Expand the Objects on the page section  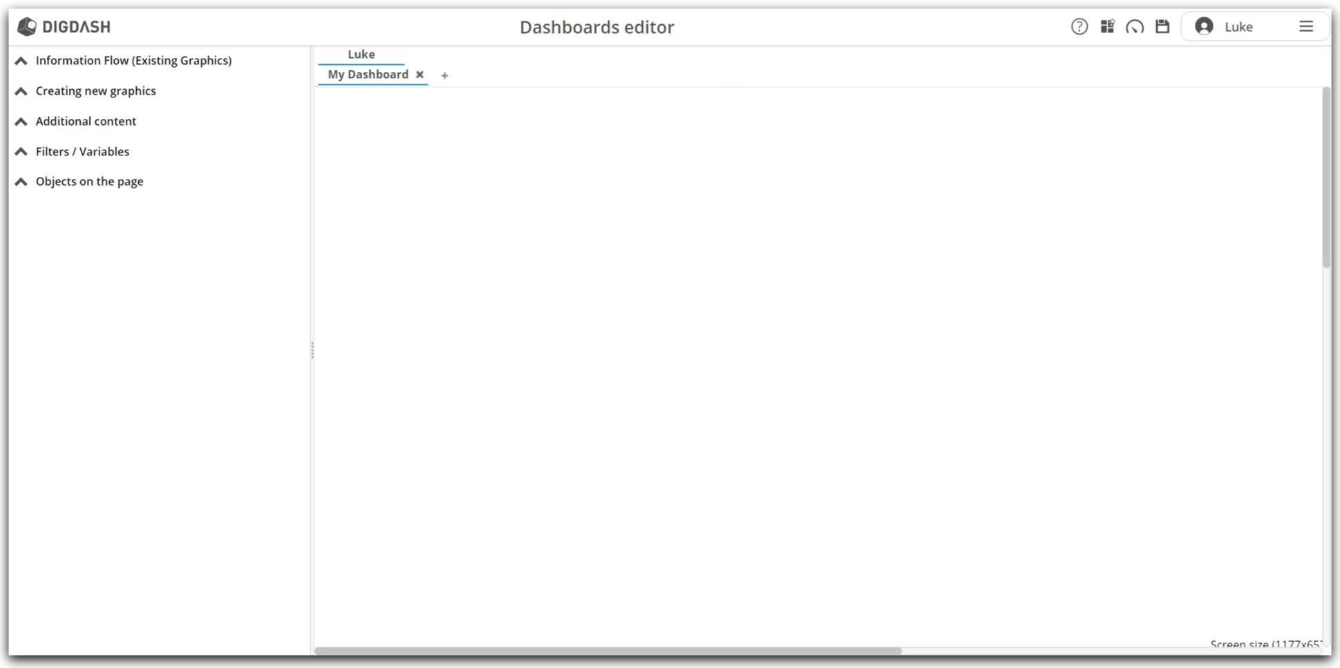point(79,182)
